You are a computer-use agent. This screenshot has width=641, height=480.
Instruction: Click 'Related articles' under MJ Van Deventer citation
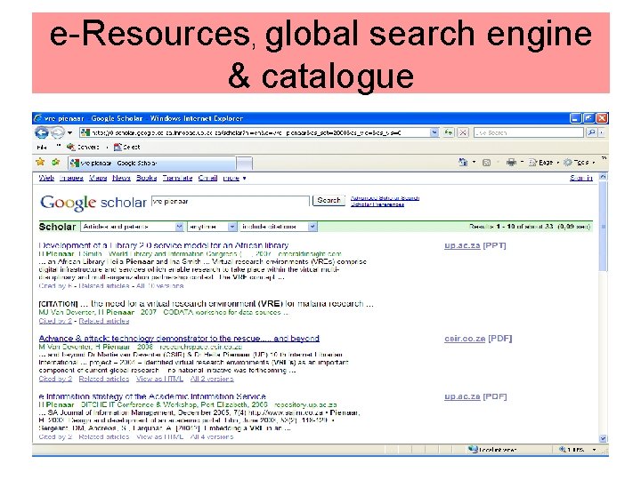pos(104,321)
